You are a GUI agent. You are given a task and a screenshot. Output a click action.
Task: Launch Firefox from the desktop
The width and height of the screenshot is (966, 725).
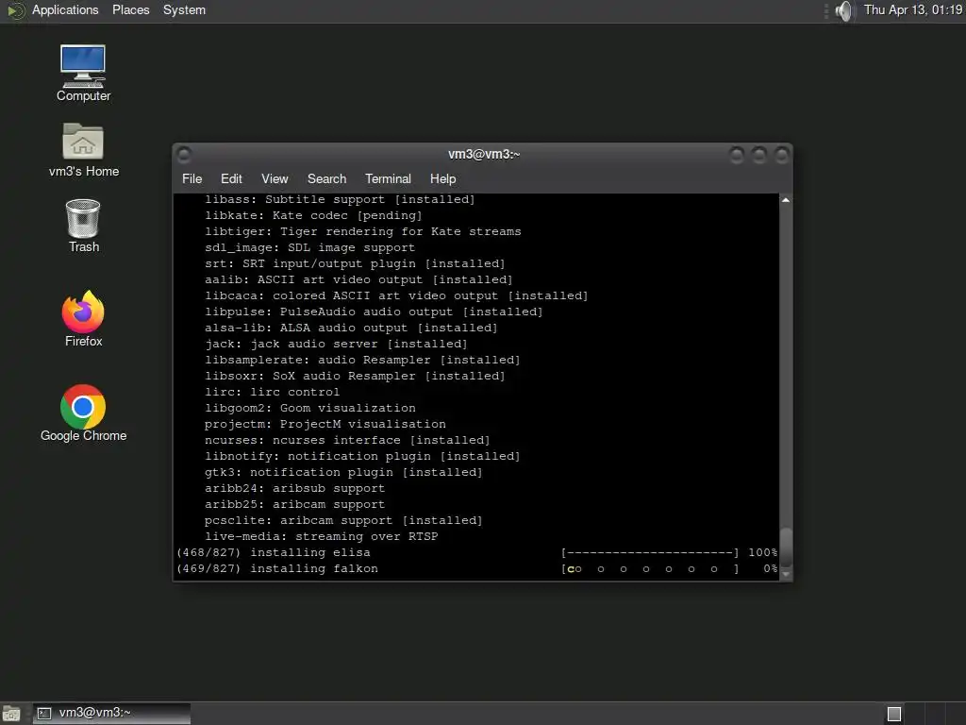click(83, 319)
